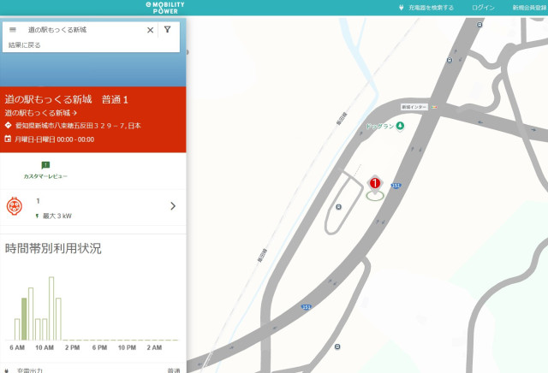Click 充電器を検索する in header

(x=431, y=8)
